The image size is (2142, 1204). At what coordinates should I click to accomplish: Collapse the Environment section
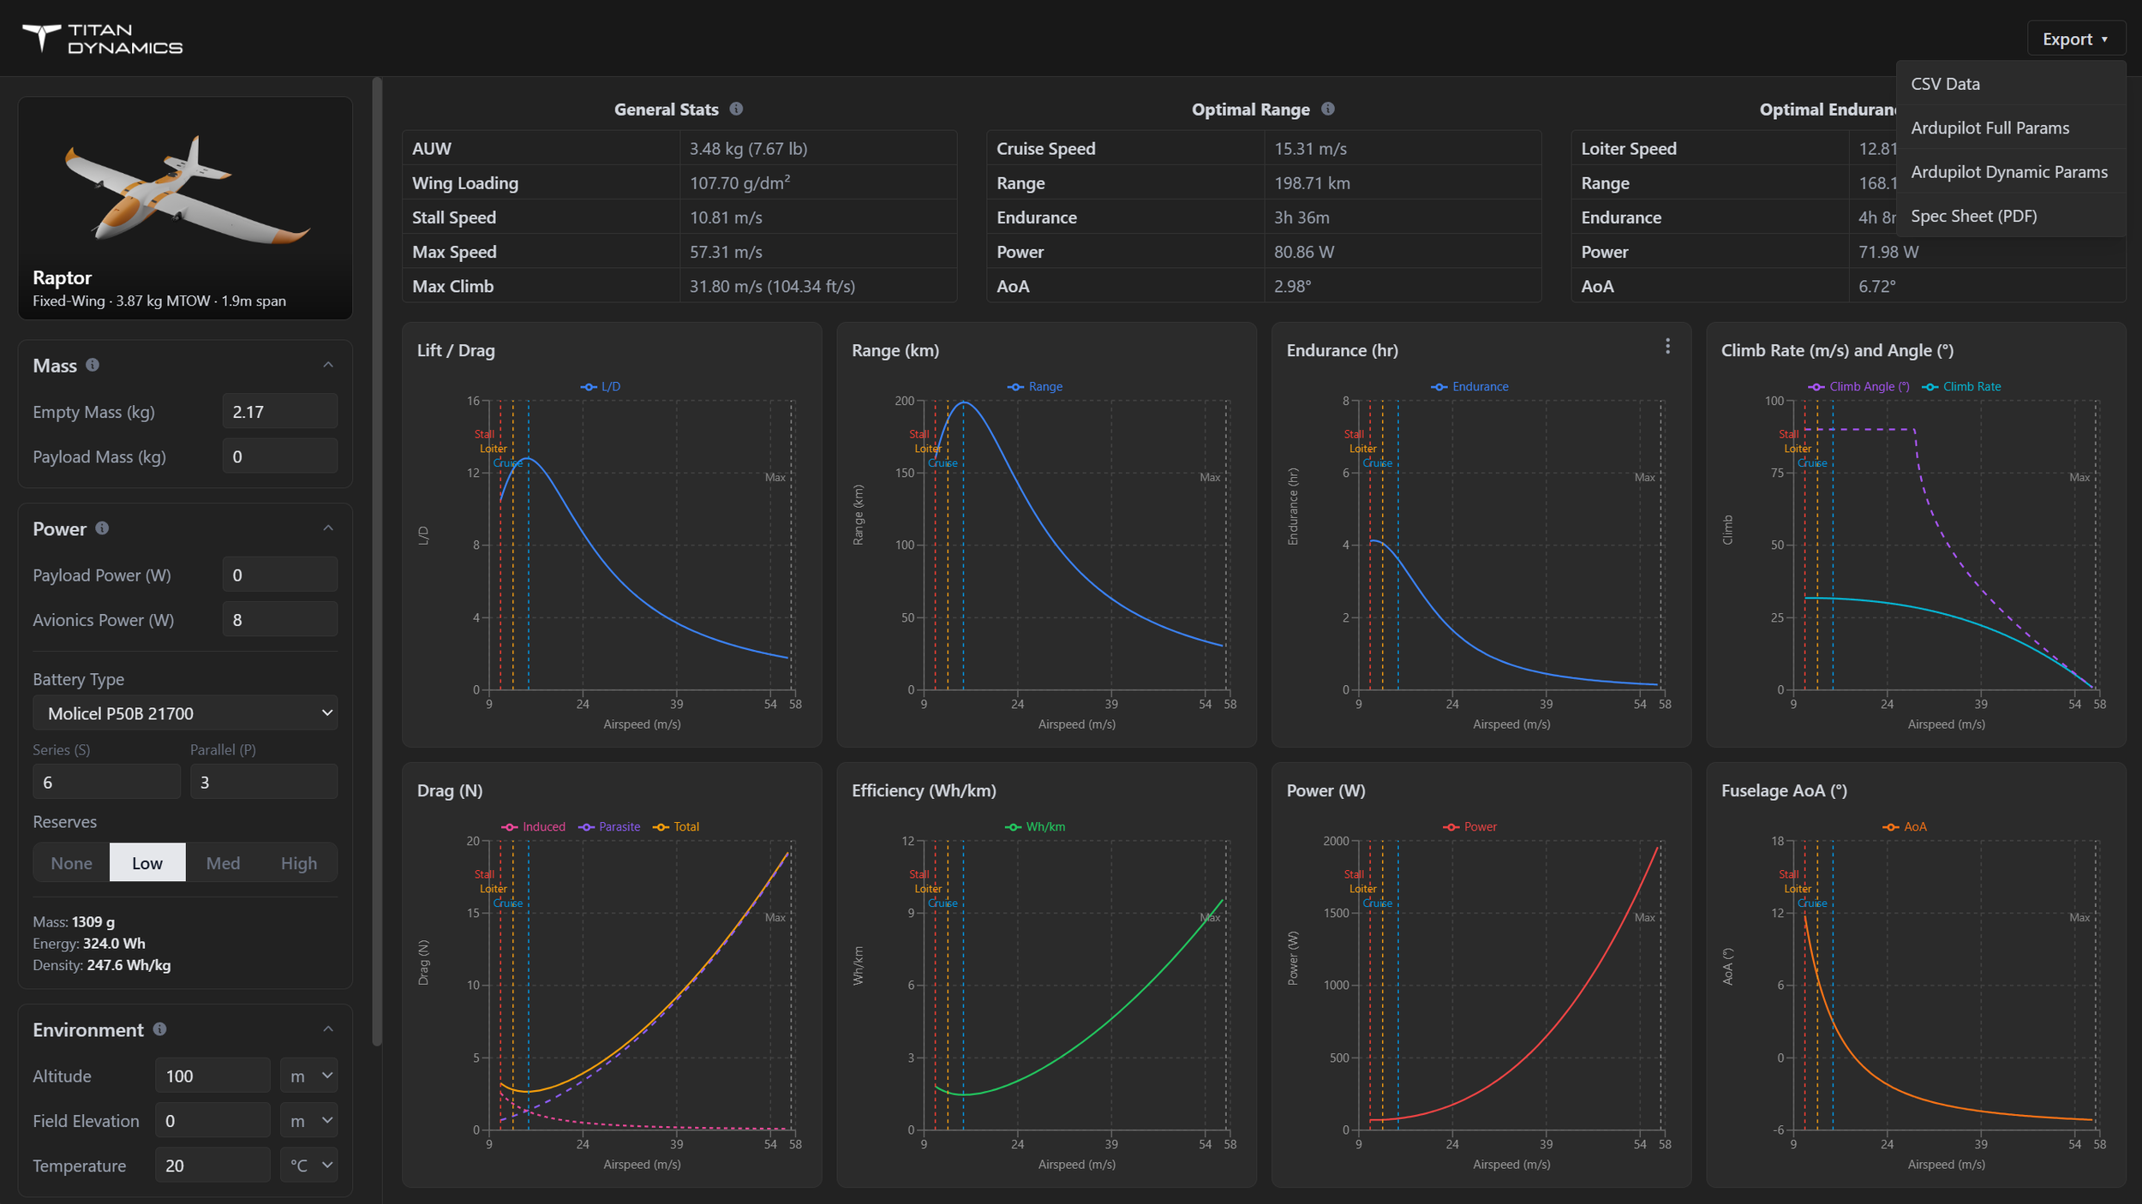pos(328,1029)
